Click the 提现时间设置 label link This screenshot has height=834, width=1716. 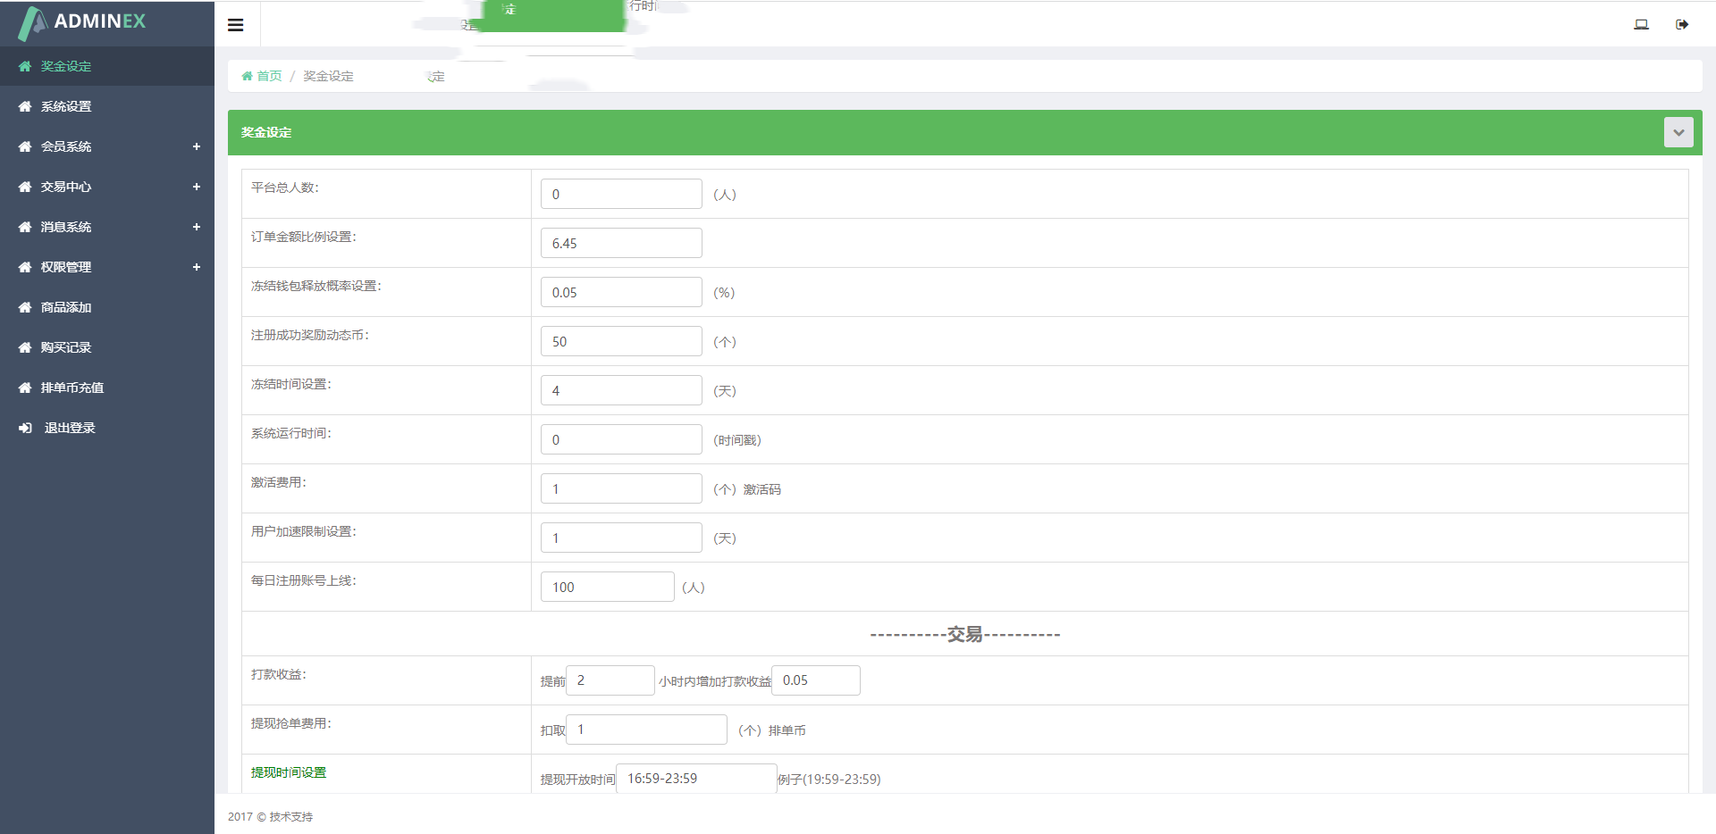pos(289,772)
